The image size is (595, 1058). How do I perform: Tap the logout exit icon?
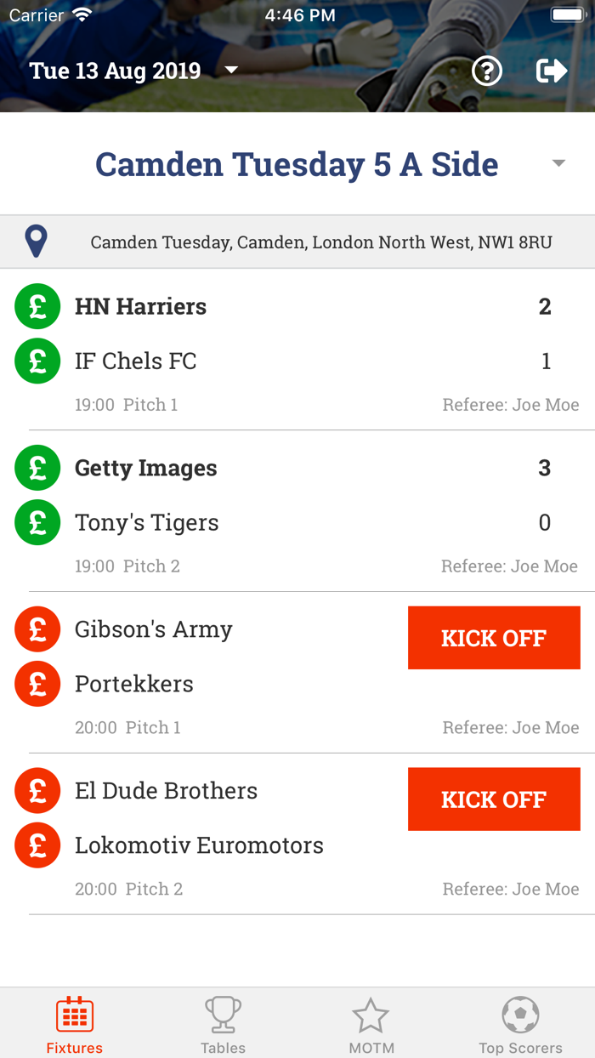(551, 71)
